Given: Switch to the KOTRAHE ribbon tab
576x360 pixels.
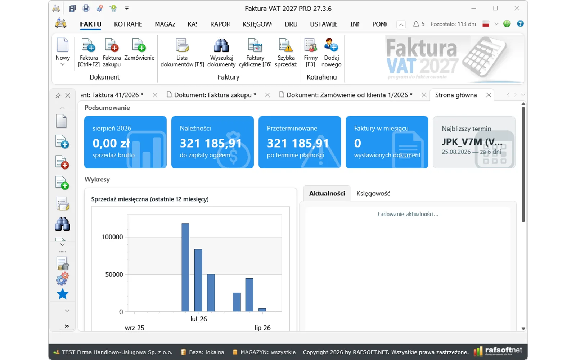Looking at the screenshot, I should pos(128,24).
